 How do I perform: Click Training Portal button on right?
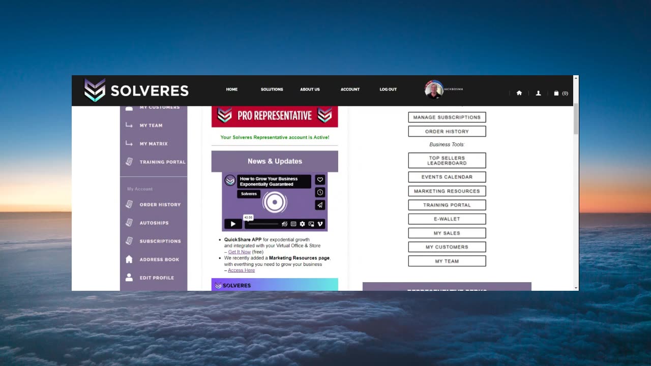tap(447, 205)
